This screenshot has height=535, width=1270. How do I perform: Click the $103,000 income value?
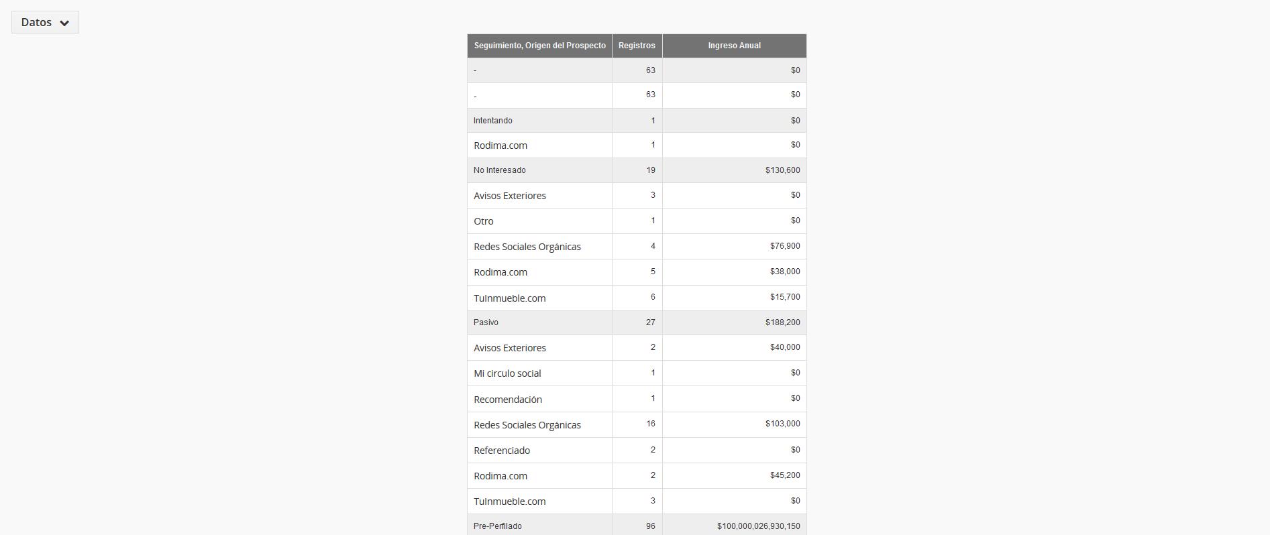click(782, 424)
